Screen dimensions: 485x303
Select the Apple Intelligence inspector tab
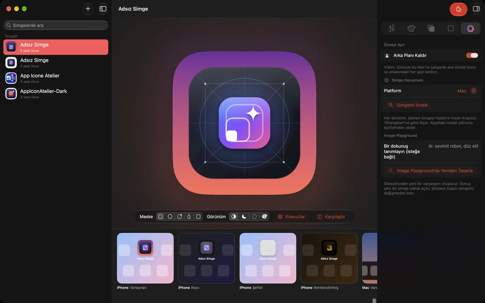click(x=471, y=28)
